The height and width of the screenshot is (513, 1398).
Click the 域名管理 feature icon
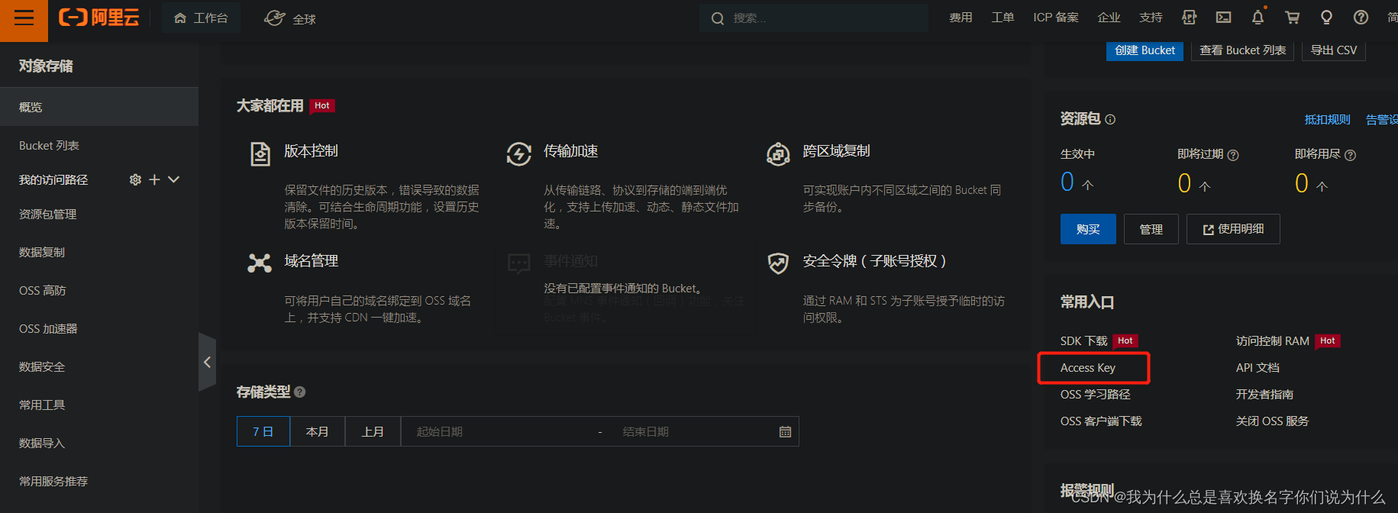pyautogui.click(x=260, y=263)
